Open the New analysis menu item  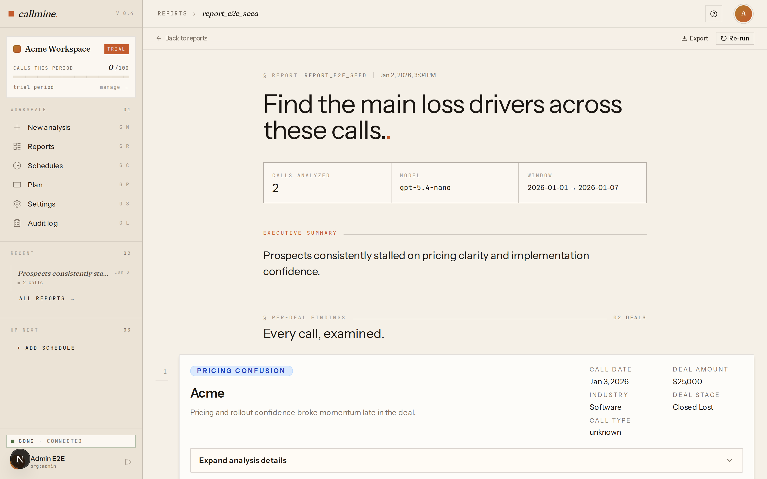(x=71, y=127)
